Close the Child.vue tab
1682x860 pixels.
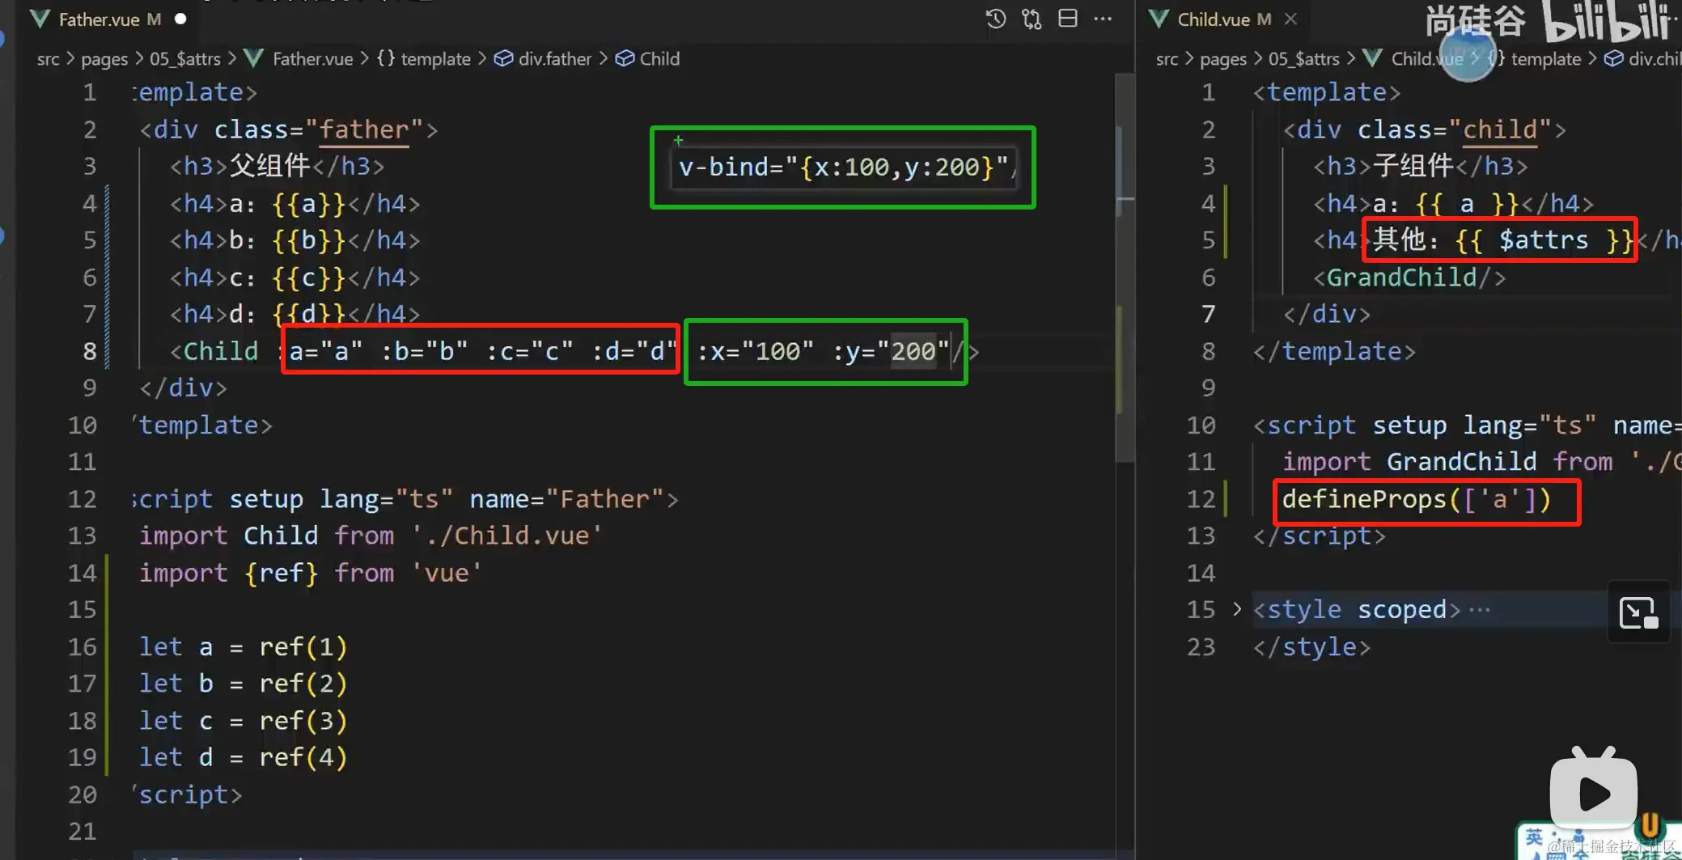[1291, 19]
